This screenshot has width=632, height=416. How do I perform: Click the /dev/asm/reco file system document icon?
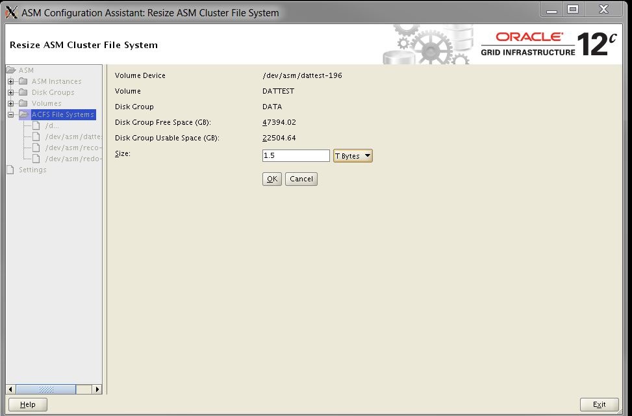36,148
